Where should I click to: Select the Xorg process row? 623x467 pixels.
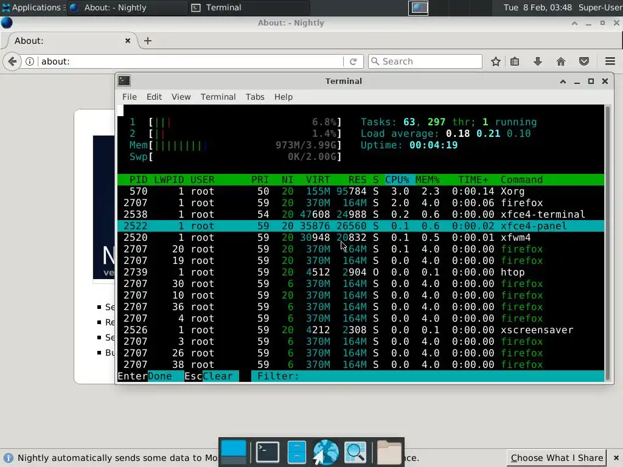point(361,191)
